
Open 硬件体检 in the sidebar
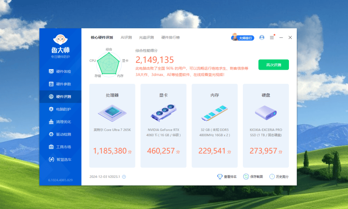pyautogui.click(x=60, y=71)
